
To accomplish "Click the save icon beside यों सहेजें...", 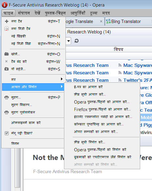I will point(7,69).
